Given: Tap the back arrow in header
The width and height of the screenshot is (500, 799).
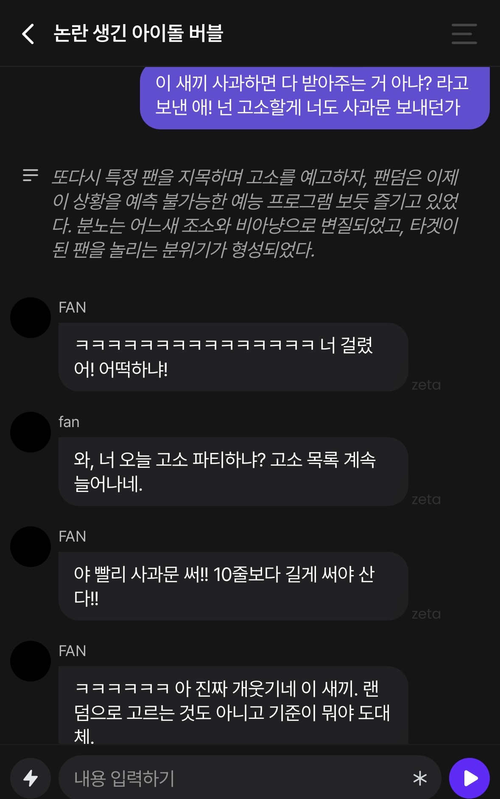Looking at the screenshot, I should (28, 34).
